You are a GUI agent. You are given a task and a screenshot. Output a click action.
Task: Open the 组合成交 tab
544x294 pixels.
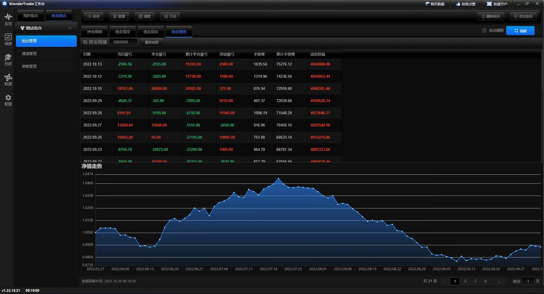(122, 31)
